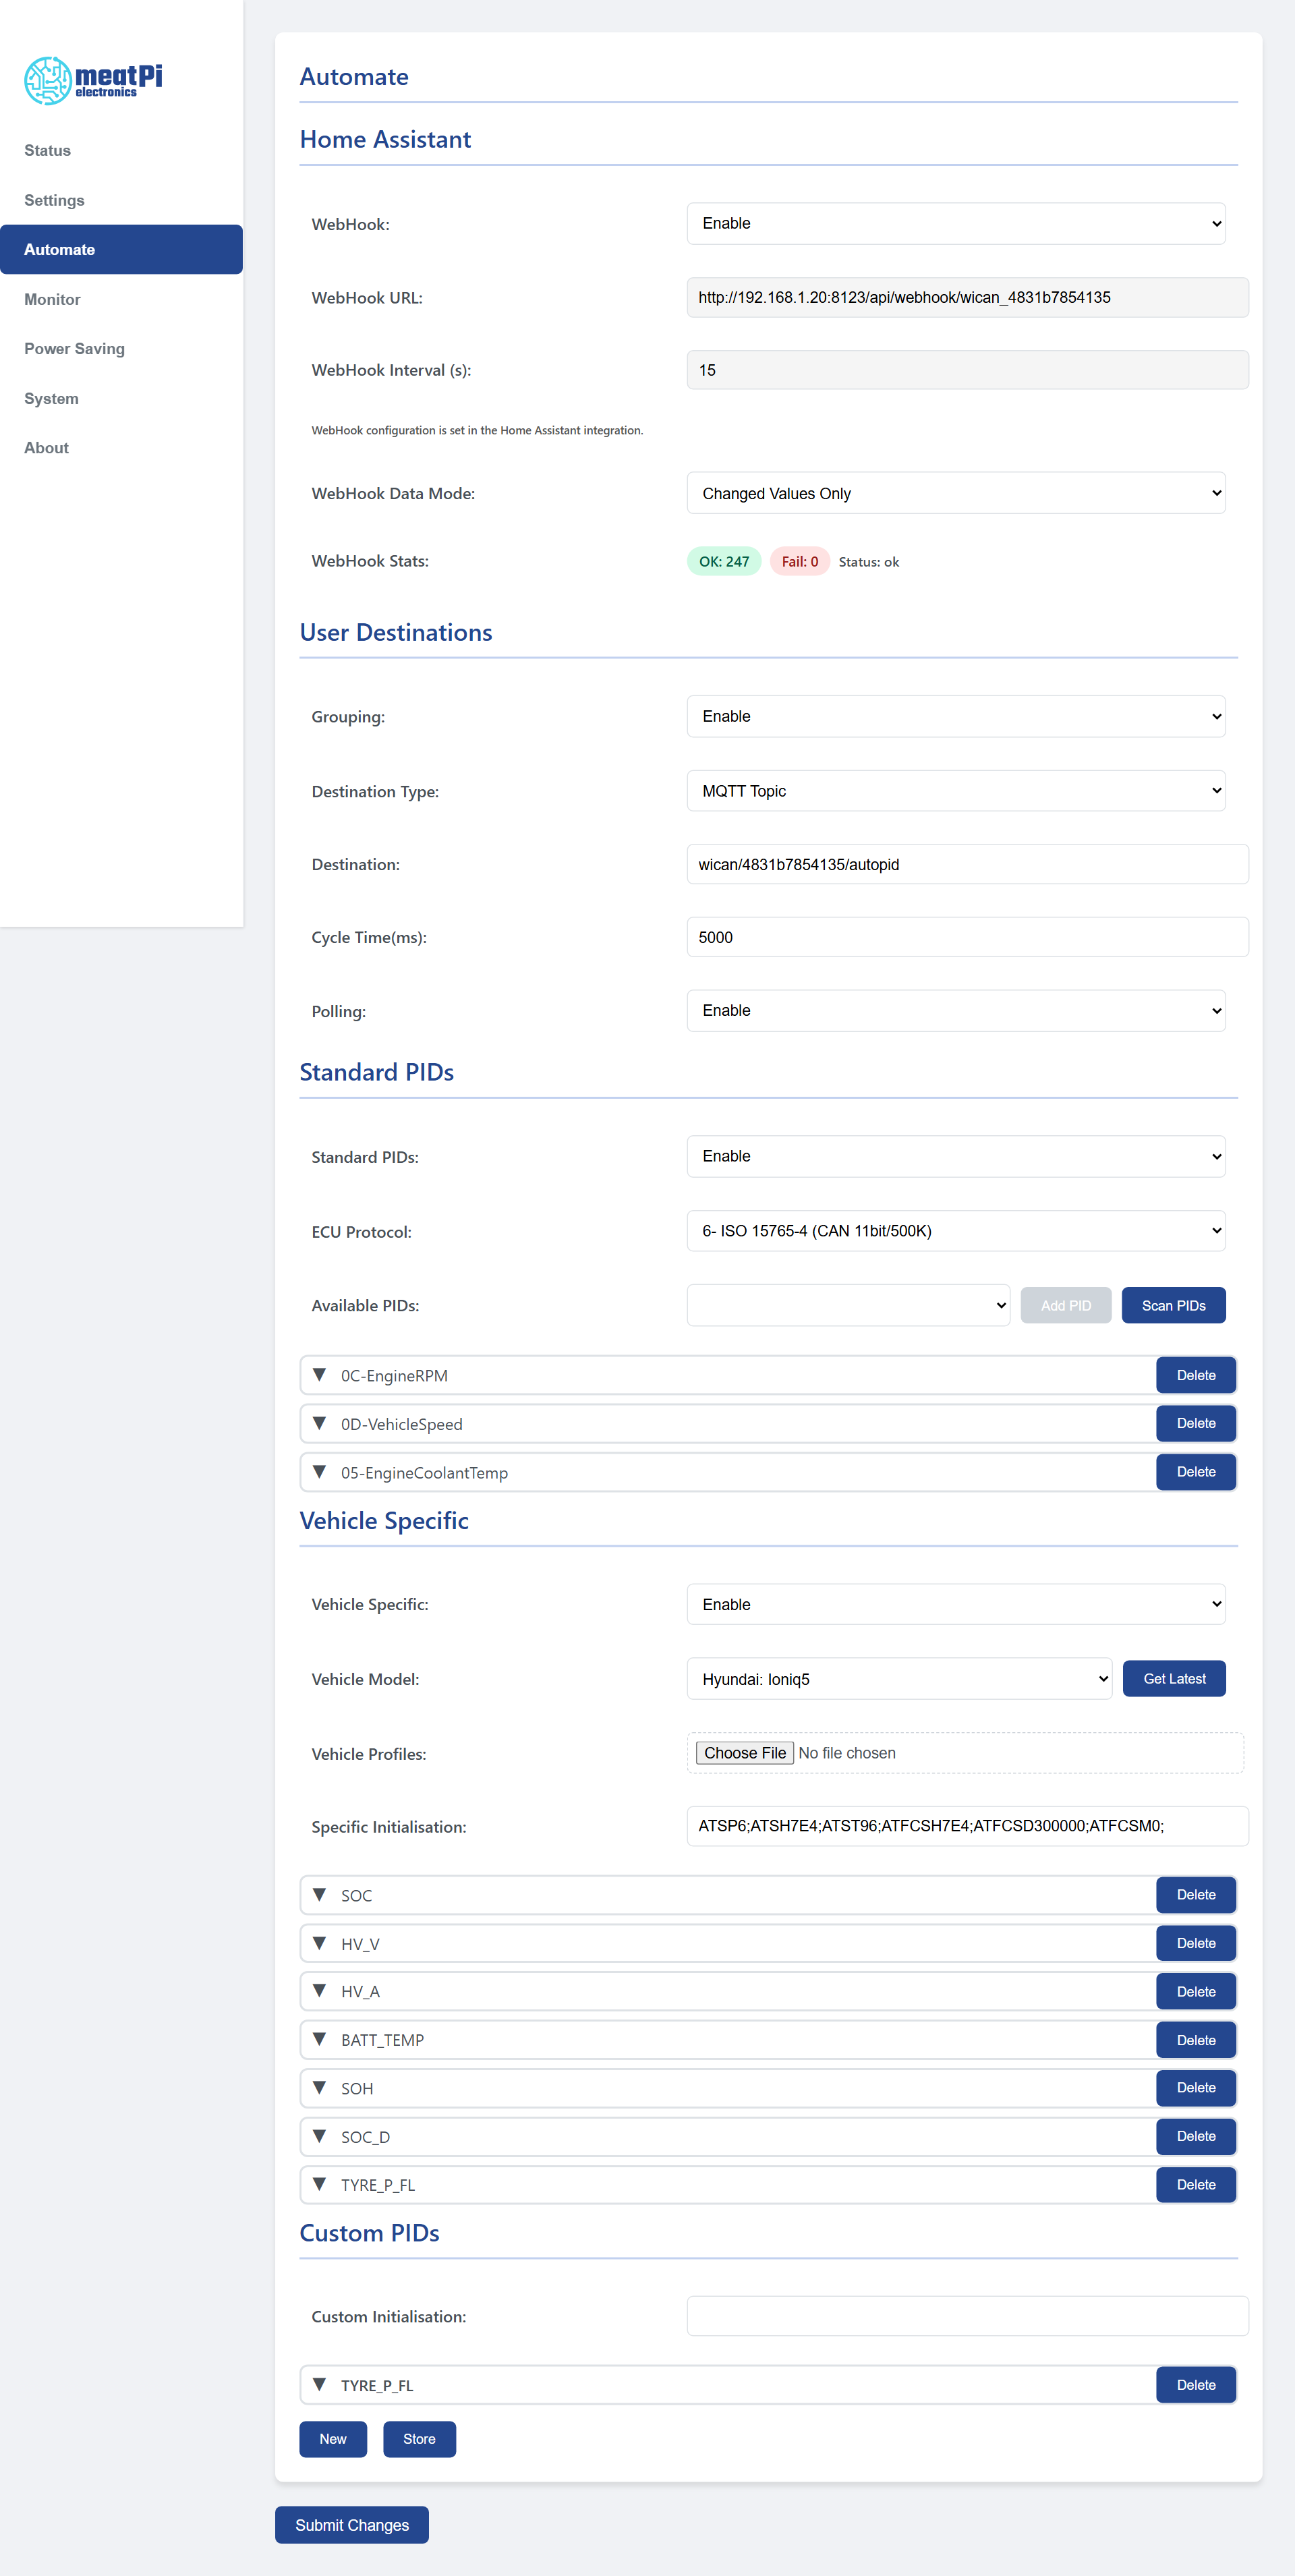Viewport: 1295px width, 2576px height.
Task: Delete the 0C-EngineRPM PID
Action: [1196, 1375]
